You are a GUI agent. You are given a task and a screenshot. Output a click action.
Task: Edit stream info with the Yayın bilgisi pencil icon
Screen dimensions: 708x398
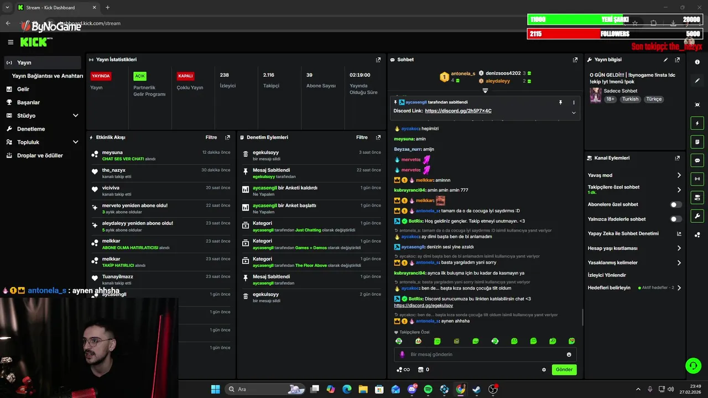(x=665, y=60)
